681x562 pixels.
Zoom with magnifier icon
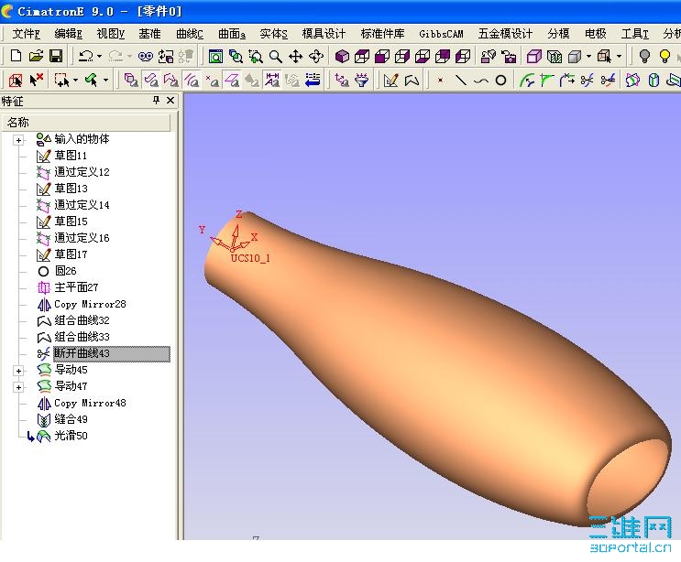pyautogui.click(x=275, y=56)
